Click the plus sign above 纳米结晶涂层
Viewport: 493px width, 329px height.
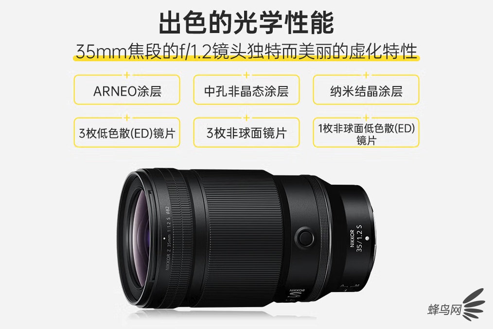click(x=366, y=75)
